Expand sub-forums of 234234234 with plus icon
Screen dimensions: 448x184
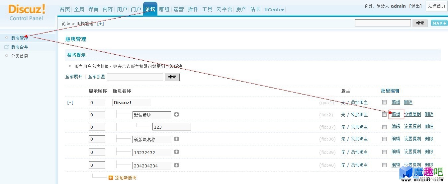click(176, 165)
